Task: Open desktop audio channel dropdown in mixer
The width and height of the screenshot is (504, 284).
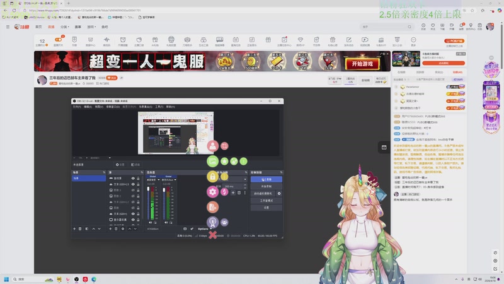Action: 159,180
